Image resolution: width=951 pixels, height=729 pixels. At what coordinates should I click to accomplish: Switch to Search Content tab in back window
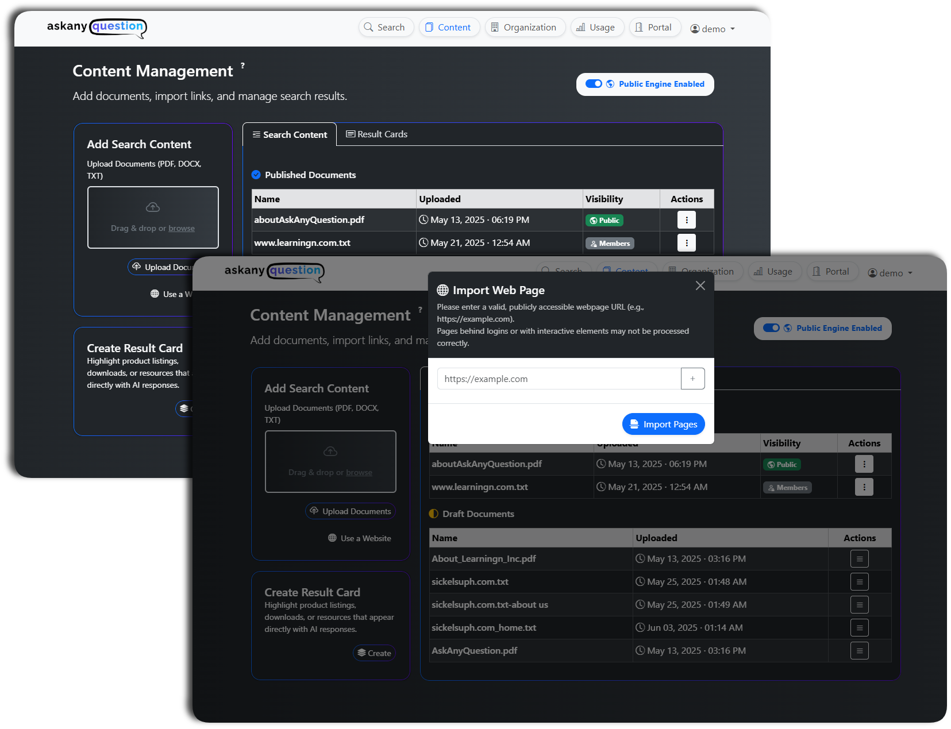pyautogui.click(x=290, y=134)
